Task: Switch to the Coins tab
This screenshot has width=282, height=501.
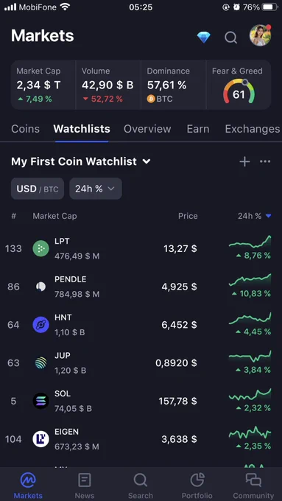Action: click(26, 129)
